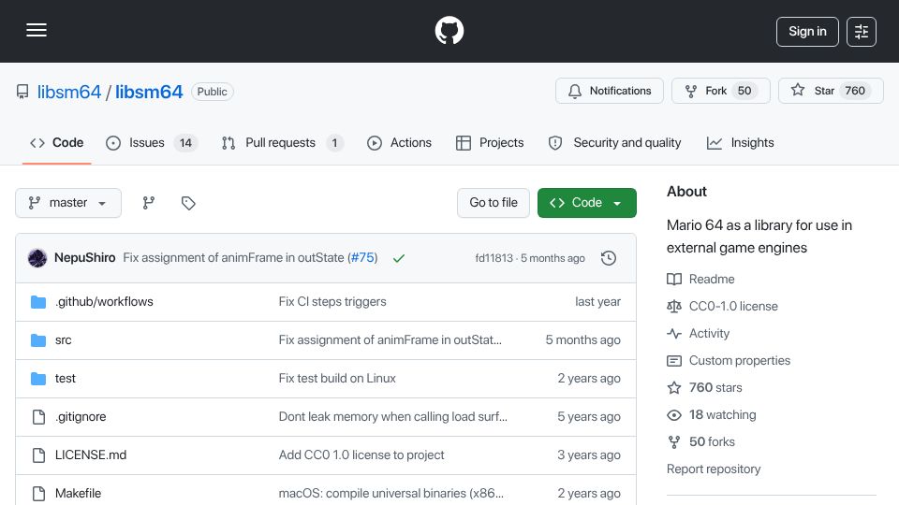Click the LICENSE.md file icon
Image resolution: width=899 pixels, height=505 pixels.
point(38,455)
